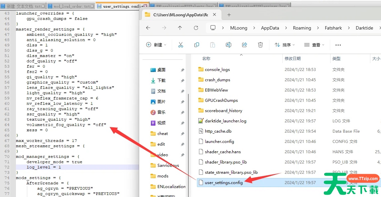Screen dimensions: 381x197
Task: Select the GPUCrashDumps folder
Action: tap(221, 100)
